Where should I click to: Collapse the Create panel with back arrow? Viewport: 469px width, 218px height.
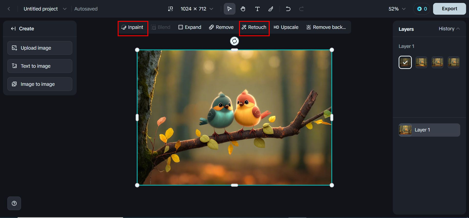(x=13, y=29)
